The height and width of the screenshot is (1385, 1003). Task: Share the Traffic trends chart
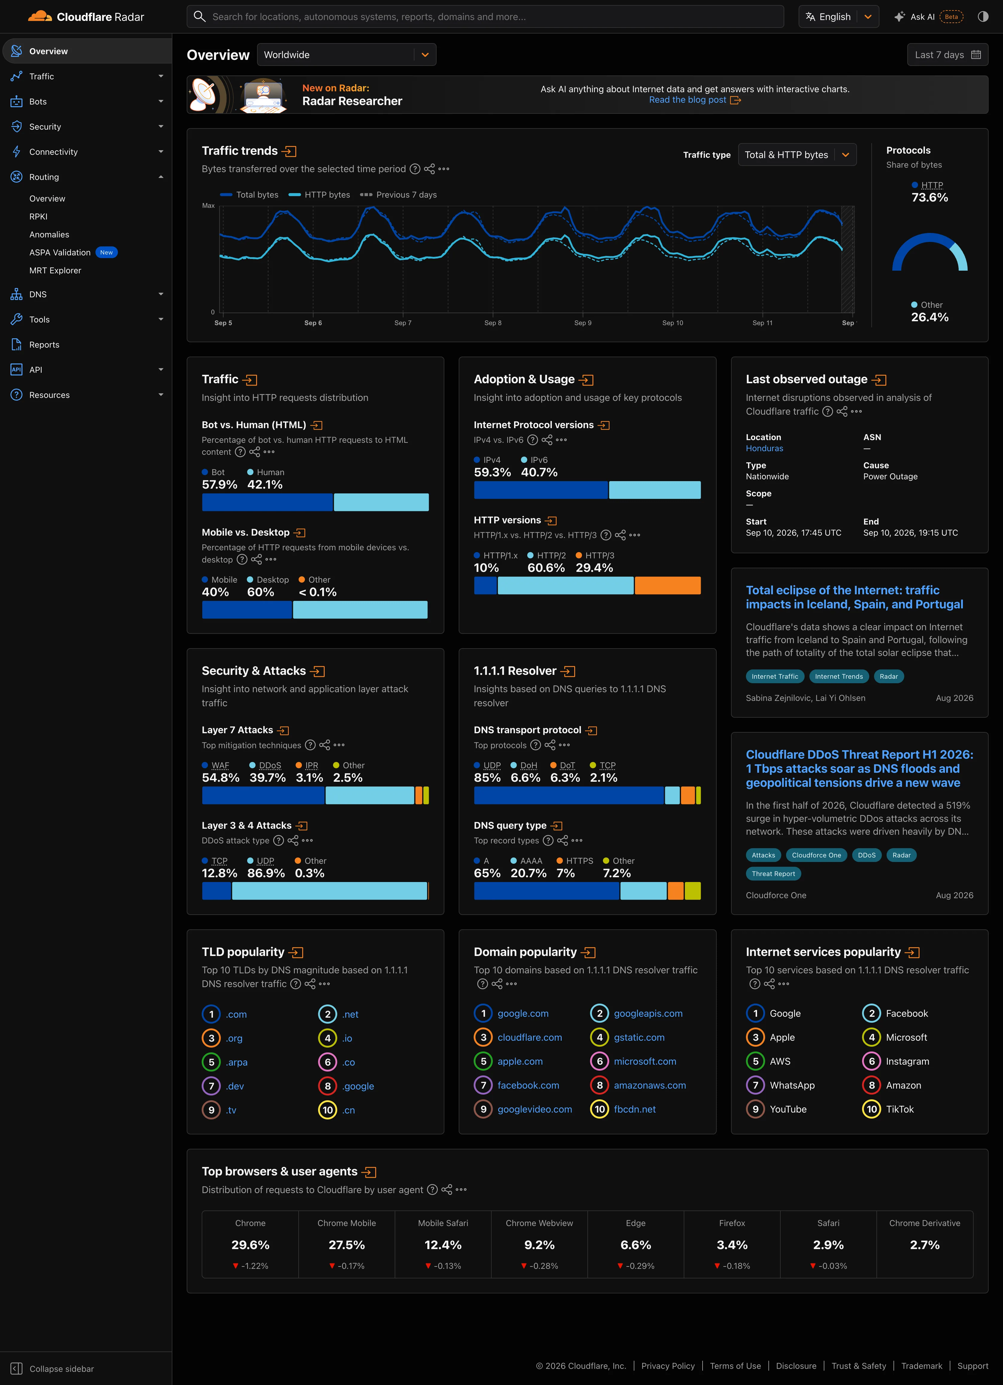point(430,169)
